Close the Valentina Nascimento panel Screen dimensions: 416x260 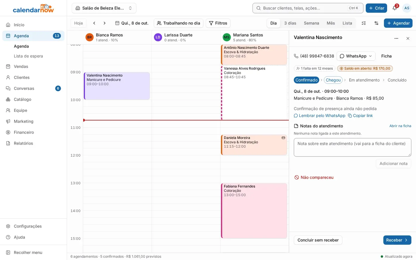pos(408,38)
